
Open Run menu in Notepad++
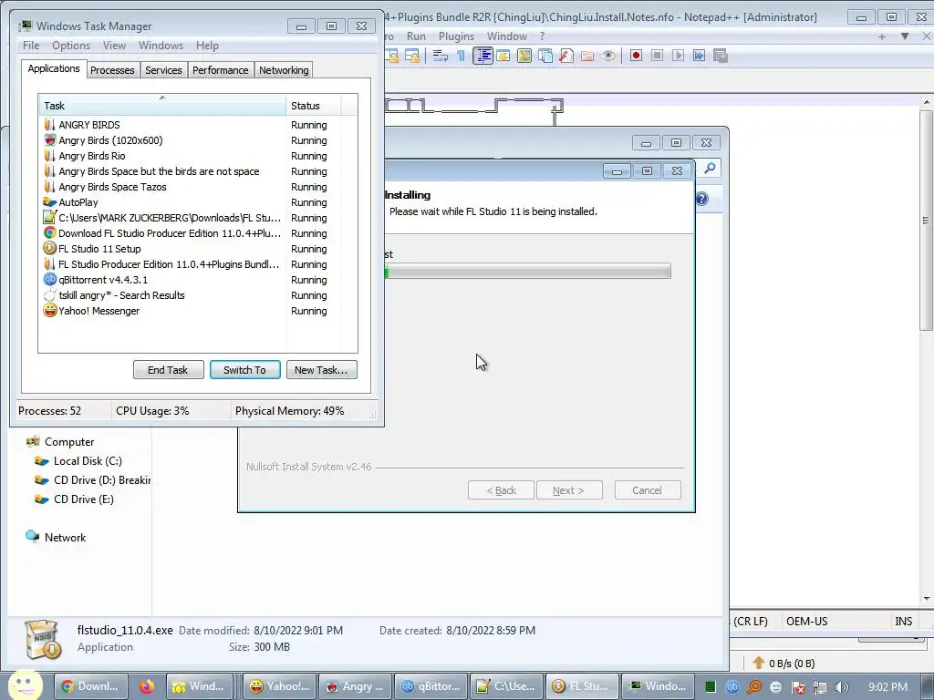[416, 36]
